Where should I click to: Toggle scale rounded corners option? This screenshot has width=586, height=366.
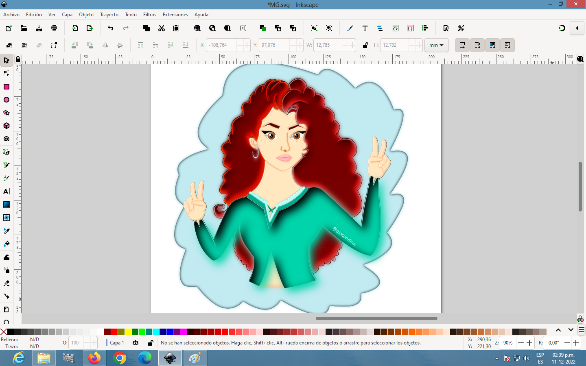(x=477, y=45)
